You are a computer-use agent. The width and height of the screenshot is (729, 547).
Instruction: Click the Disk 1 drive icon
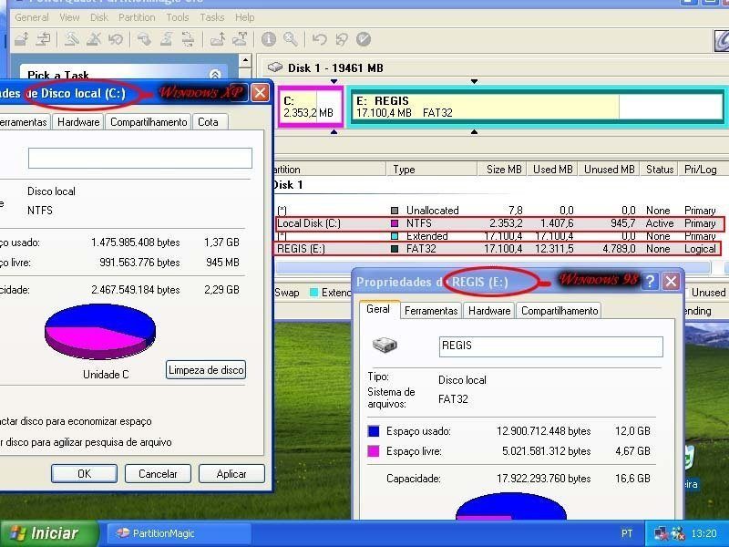pyautogui.click(x=275, y=67)
